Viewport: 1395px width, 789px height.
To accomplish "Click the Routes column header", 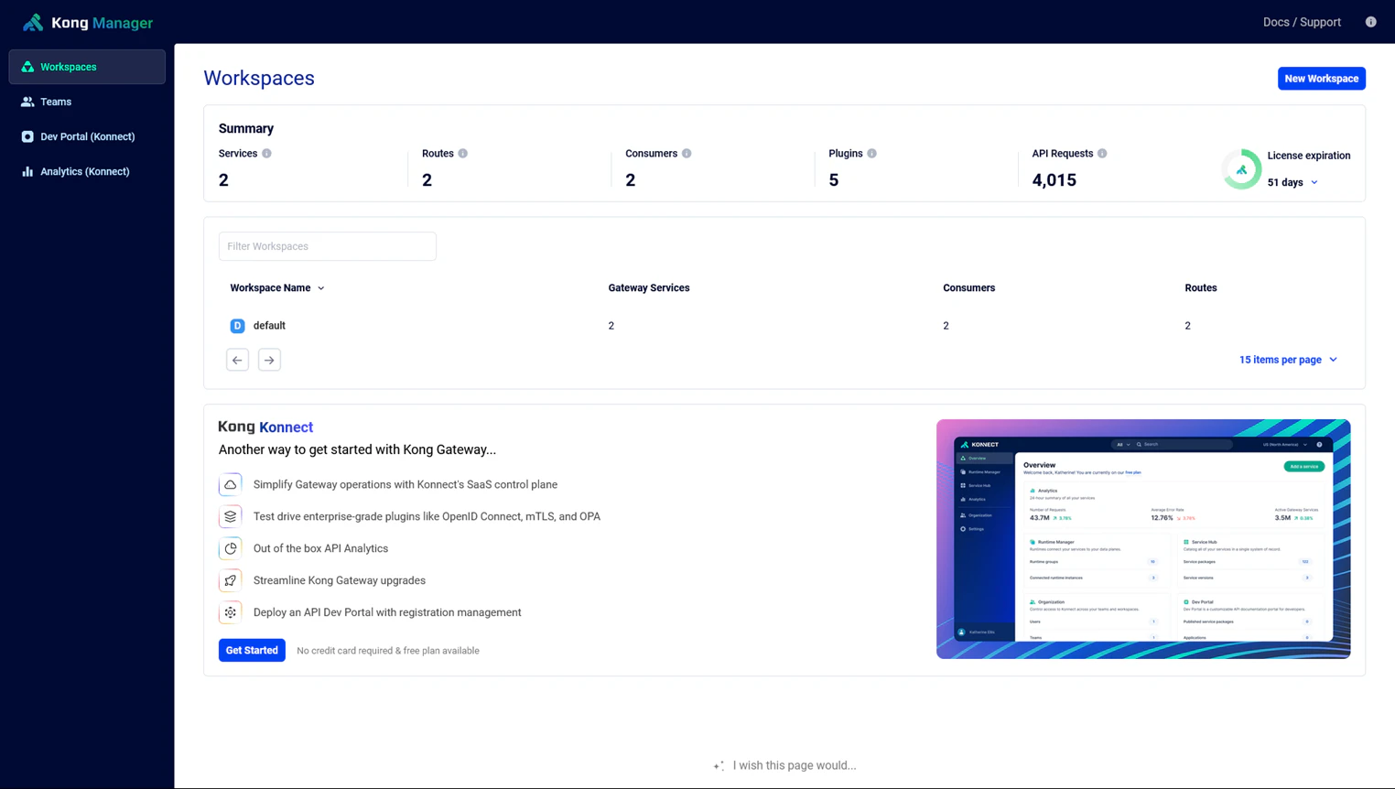I will tap(1201, 288).
